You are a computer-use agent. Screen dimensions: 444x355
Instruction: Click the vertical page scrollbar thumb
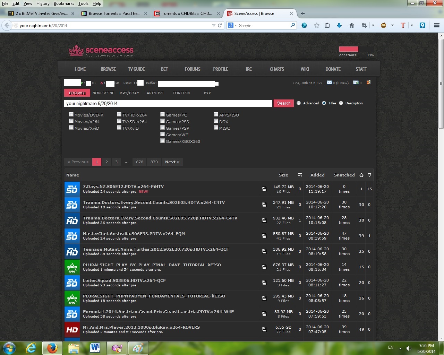[x=441, y=83]
